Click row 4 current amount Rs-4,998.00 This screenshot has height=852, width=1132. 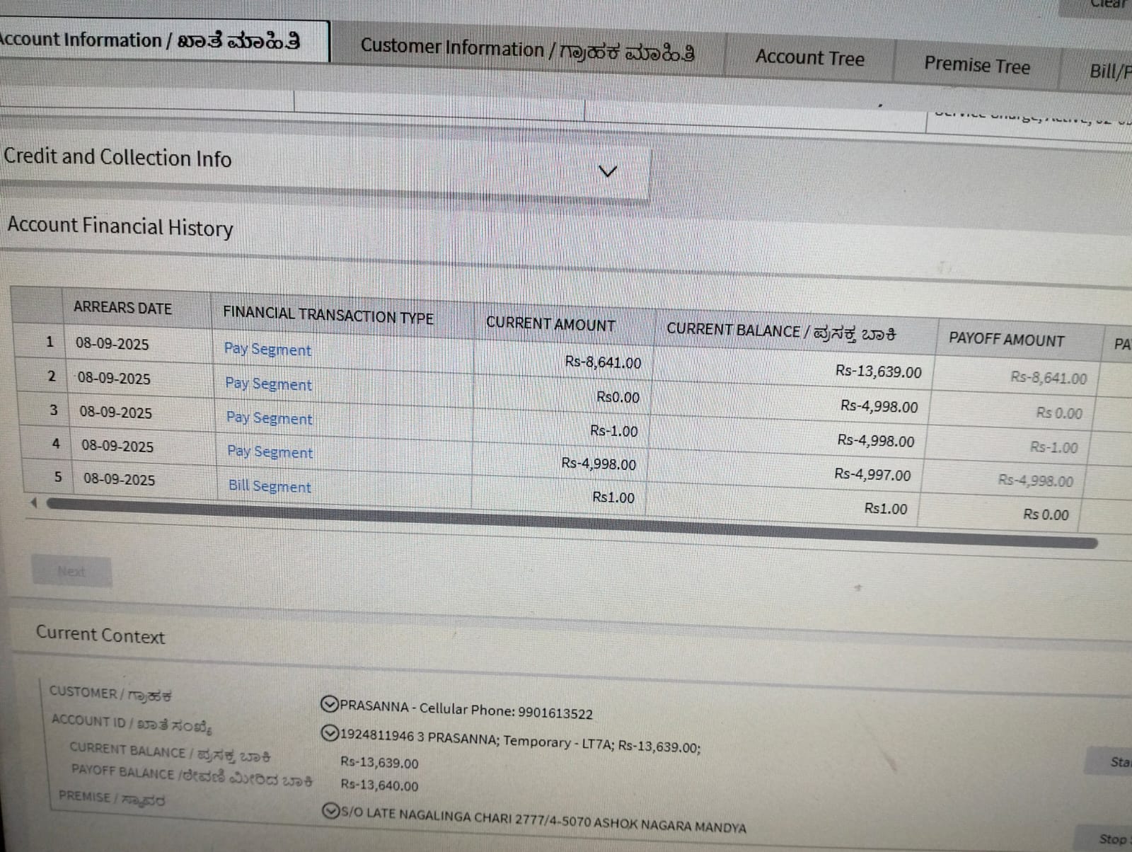(x=599, y=464)
